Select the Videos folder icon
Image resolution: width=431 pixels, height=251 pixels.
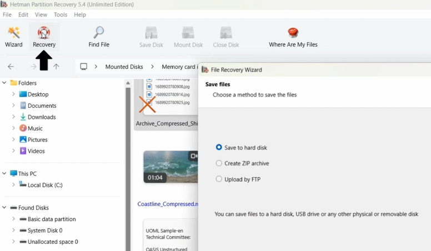[x=23, y=150]
